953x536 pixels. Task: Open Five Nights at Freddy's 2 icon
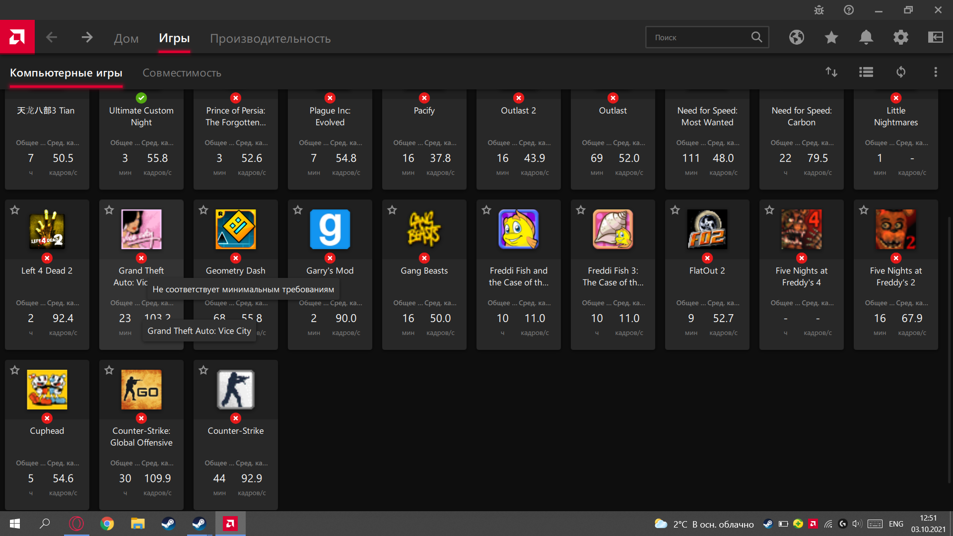[x=896, y=229]
